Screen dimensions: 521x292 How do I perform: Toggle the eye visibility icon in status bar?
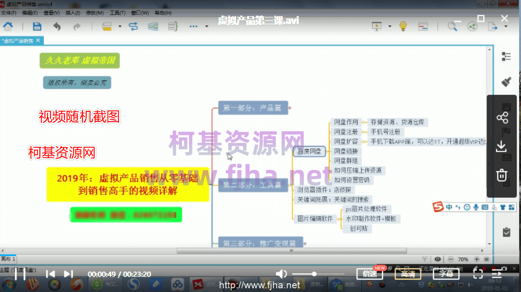(438, 259)
